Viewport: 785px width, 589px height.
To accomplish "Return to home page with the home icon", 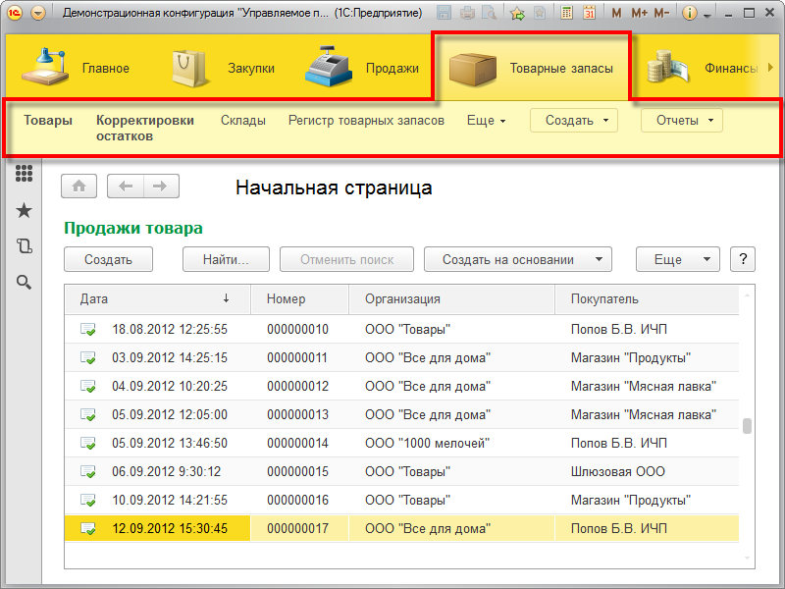I will 78,186.
